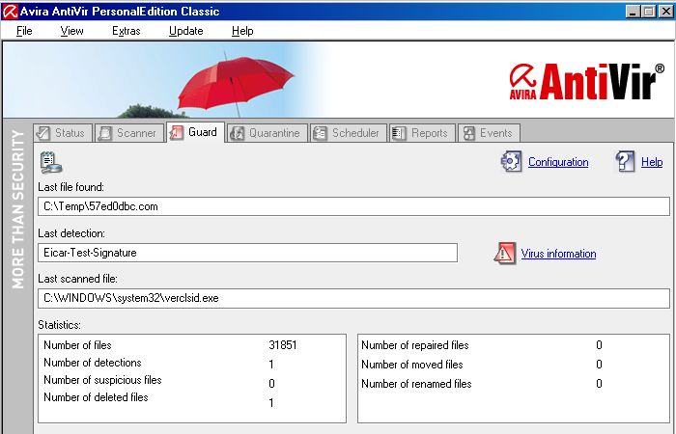Switch to the Scanner tab
This screenshot has height=434, width=676.
129,133
